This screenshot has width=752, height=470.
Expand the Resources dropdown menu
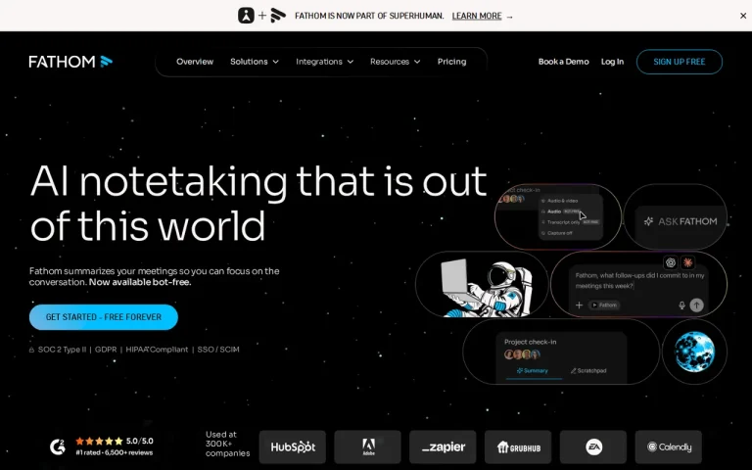click(396, 62)
